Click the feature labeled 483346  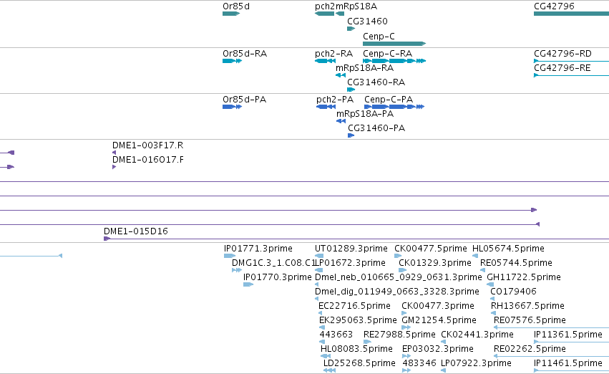tap(406, 370)
